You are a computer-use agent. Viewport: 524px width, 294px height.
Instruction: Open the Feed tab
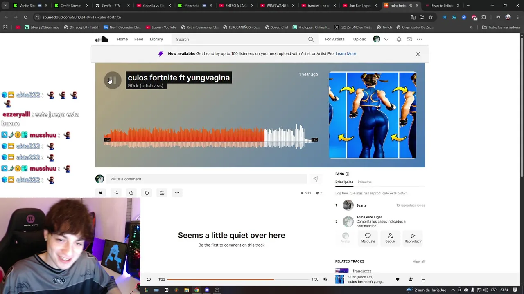coord(139,39)
